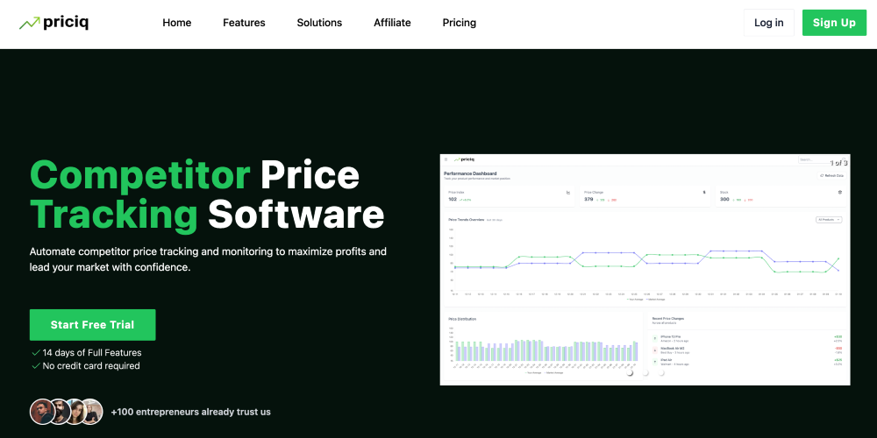Click the priciq logo inside the dashboard
The image size is (877, 438).
pyautogui.click(x=464, y=159)
